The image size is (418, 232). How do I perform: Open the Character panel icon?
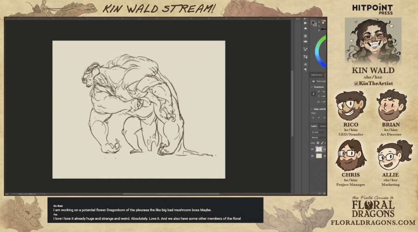point(305,64)
